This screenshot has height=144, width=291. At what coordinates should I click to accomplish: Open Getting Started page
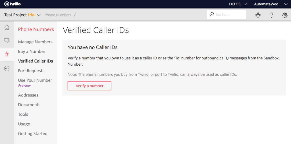(x=33, y=134)
